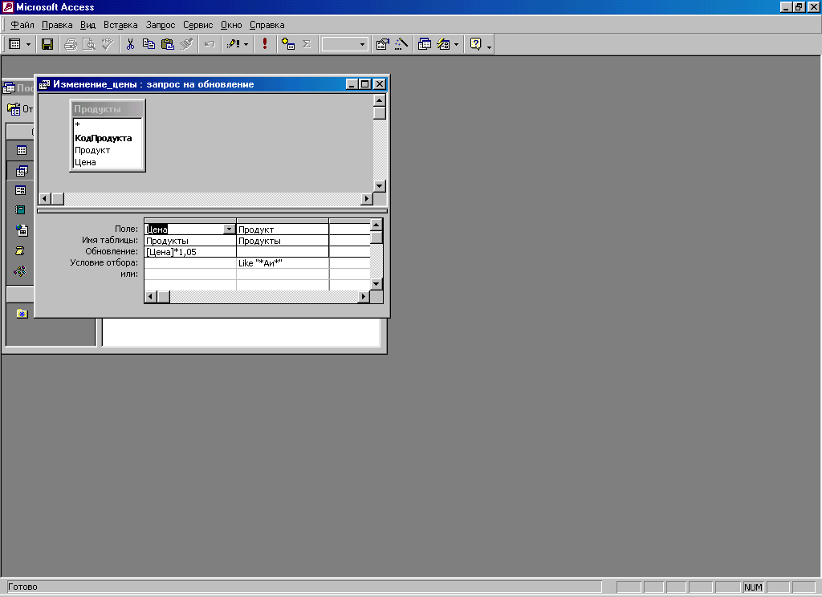The image size is (822, 597).
Task: Click the Show Table icon
Action: [288, 45]
